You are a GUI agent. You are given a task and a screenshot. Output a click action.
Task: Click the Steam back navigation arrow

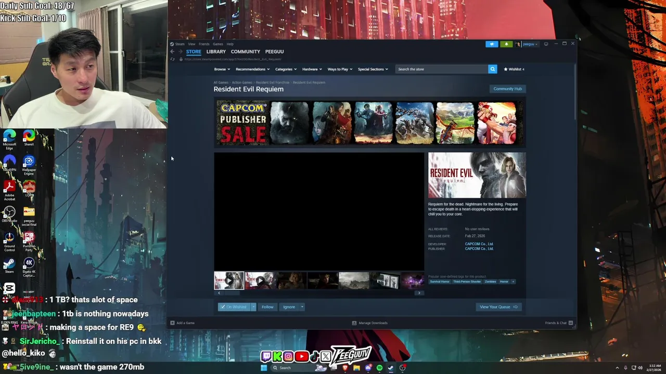(x=172, y=51)
